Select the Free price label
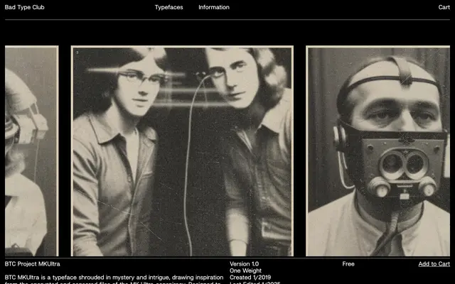The width and height of the screenshot is (455, 284). point(348,264)
